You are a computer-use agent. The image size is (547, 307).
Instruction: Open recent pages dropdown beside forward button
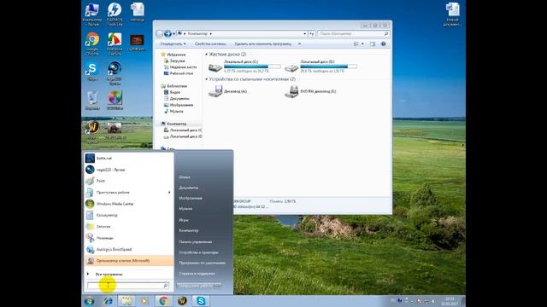[174, 34]
